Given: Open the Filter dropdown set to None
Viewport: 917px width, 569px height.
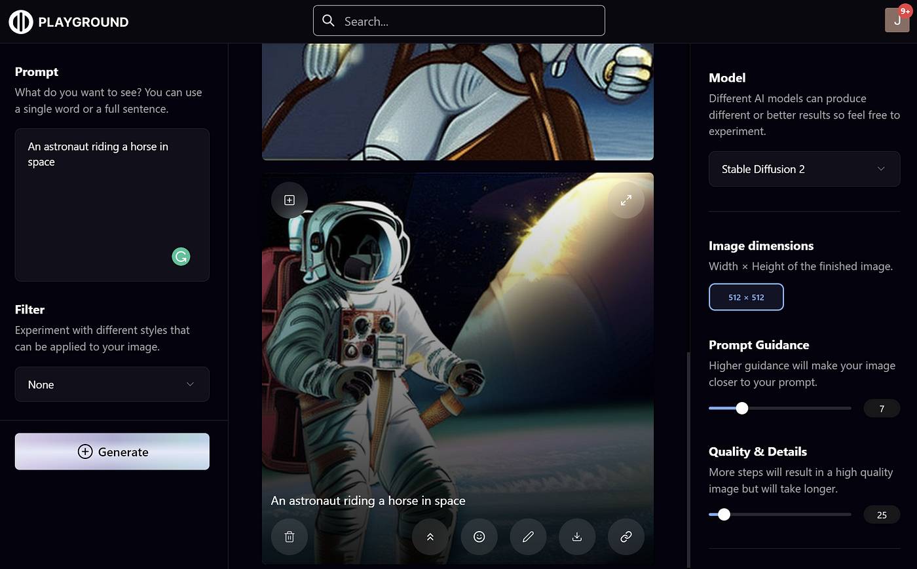Looking at the screenshot, I should tap(112, 384).
